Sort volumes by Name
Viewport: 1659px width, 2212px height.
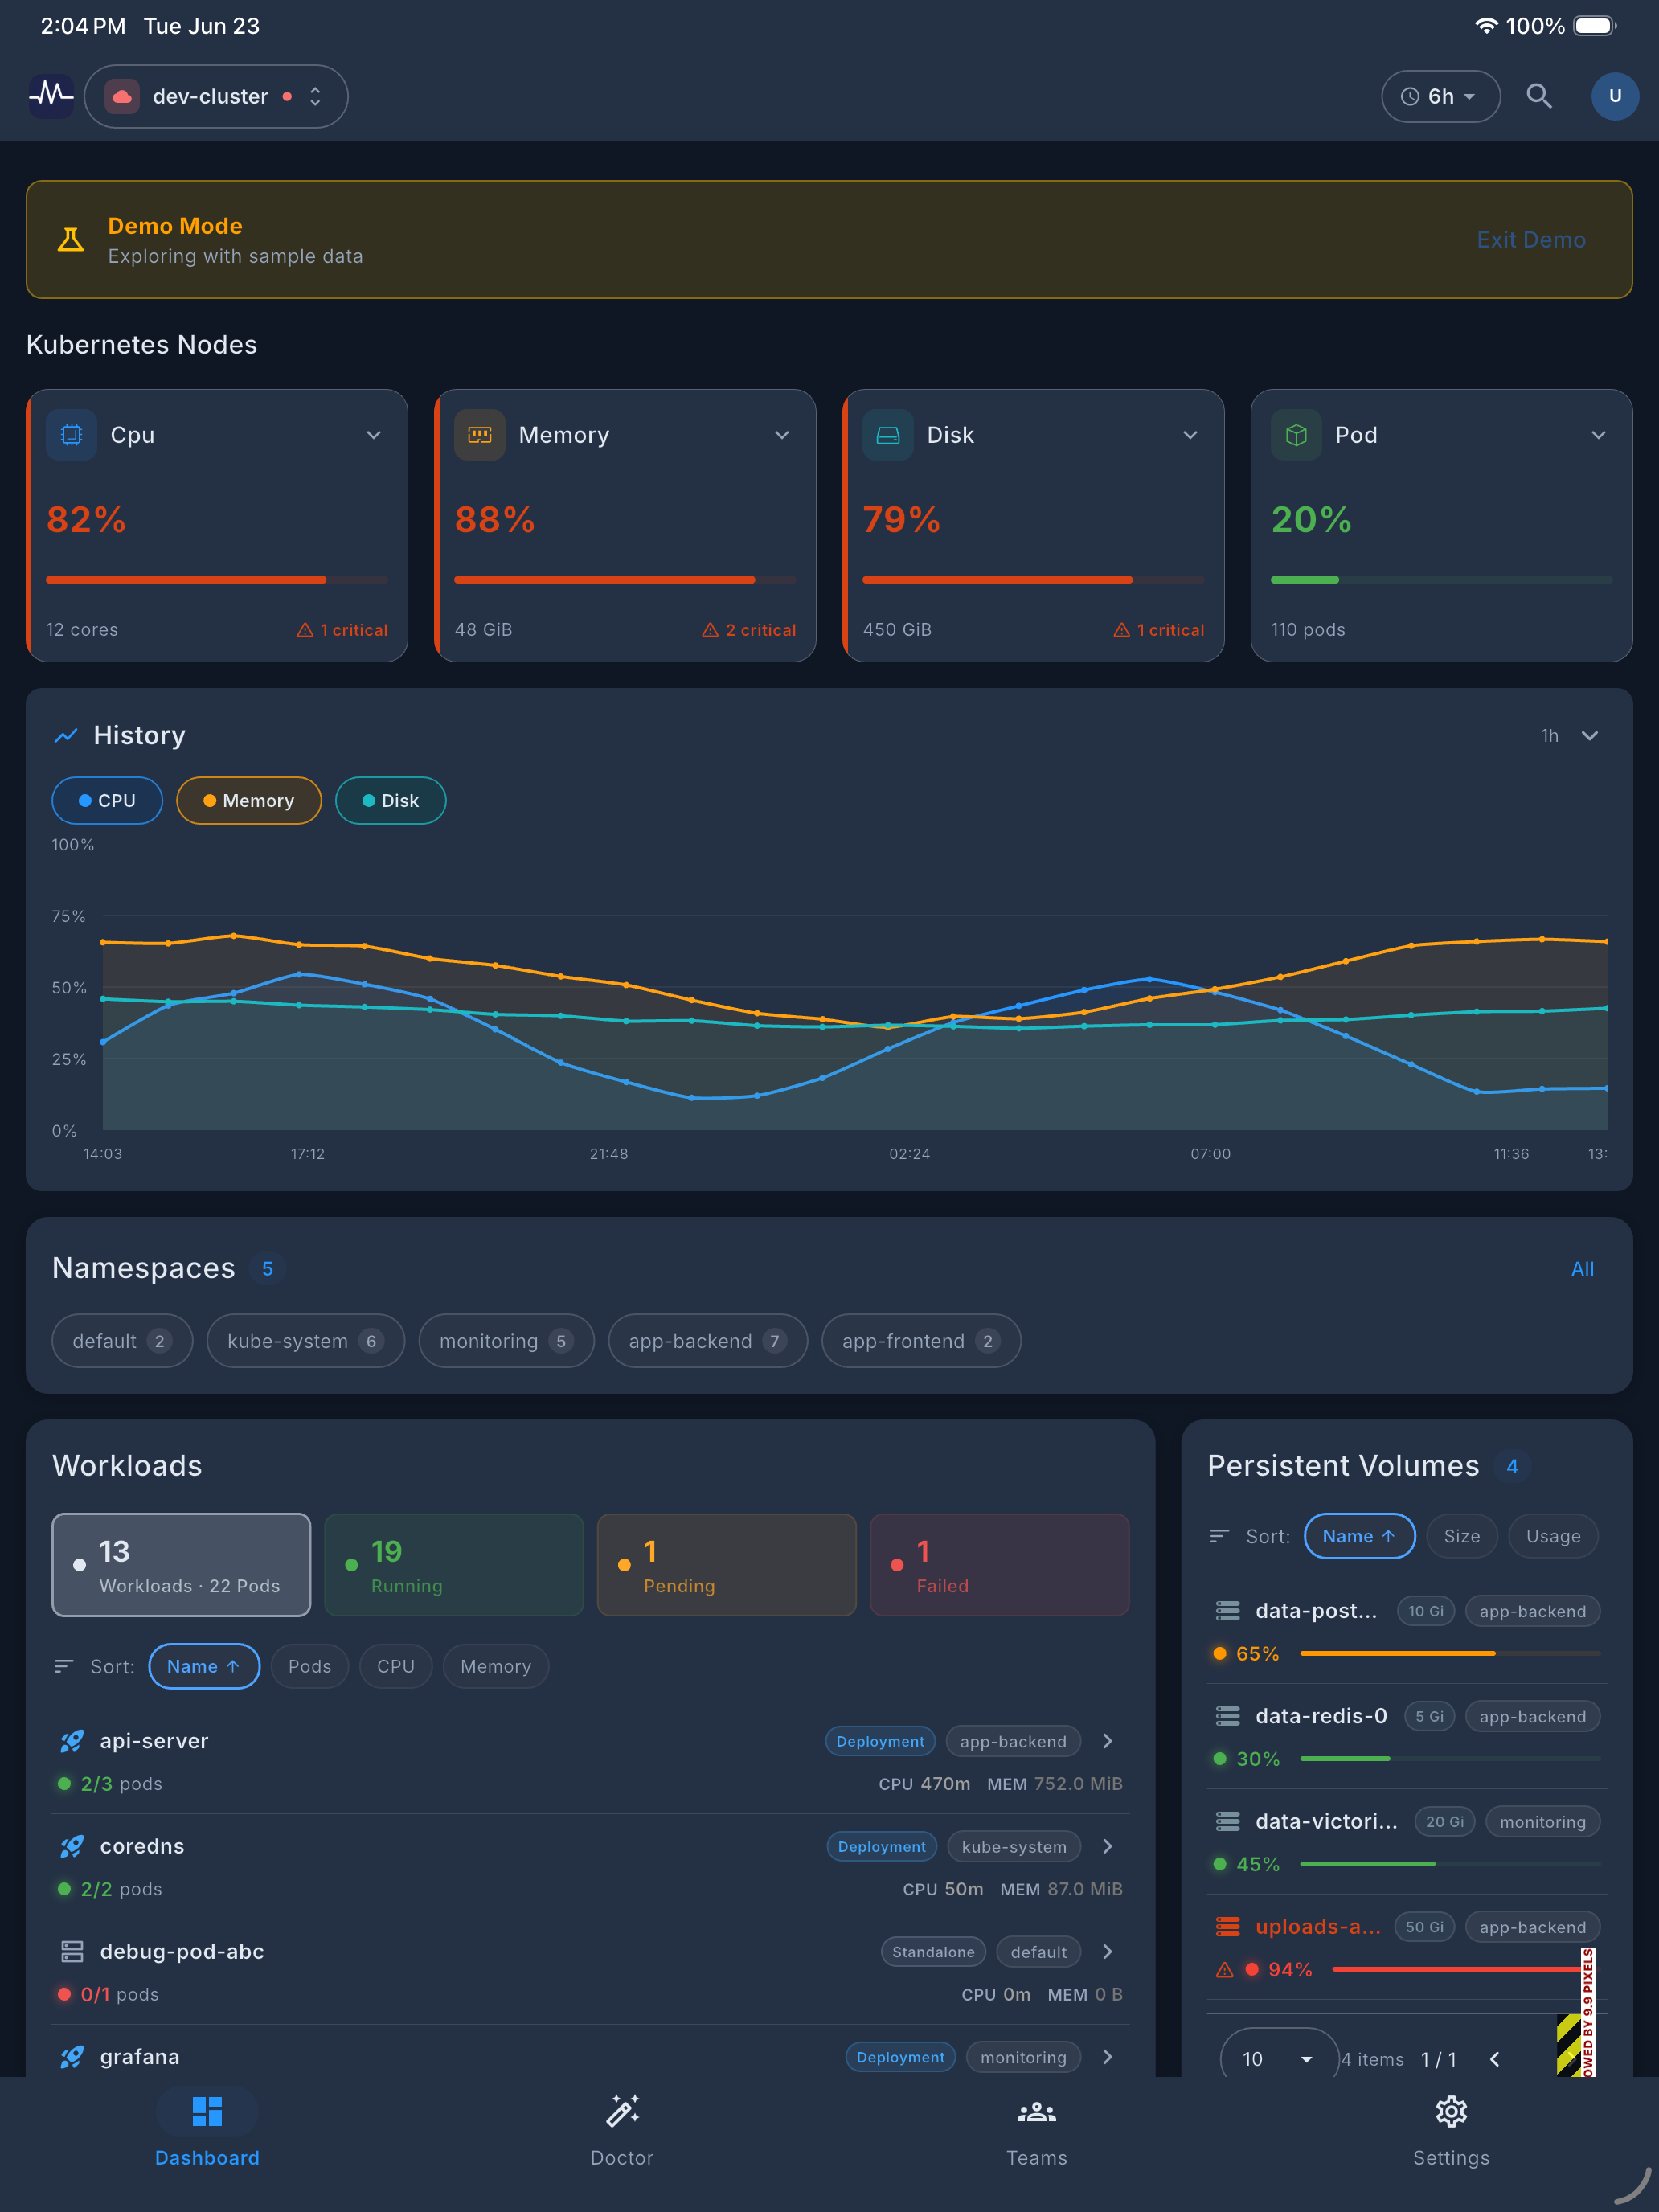click(1359, 1536)
